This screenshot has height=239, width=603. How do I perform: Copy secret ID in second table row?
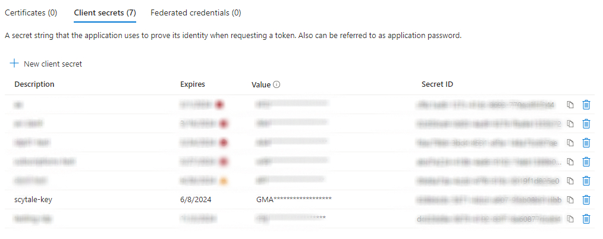coord(570,124)
